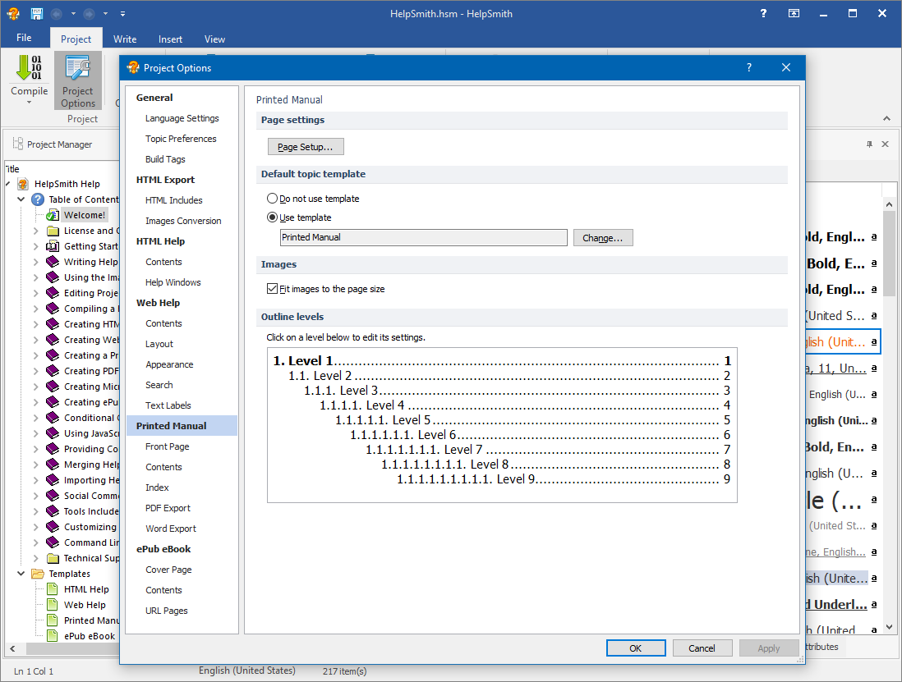Click the Project Options ribbon icon
Image resolution: width=902 pixels, height=682 pixels.
(x=78, y=68)
